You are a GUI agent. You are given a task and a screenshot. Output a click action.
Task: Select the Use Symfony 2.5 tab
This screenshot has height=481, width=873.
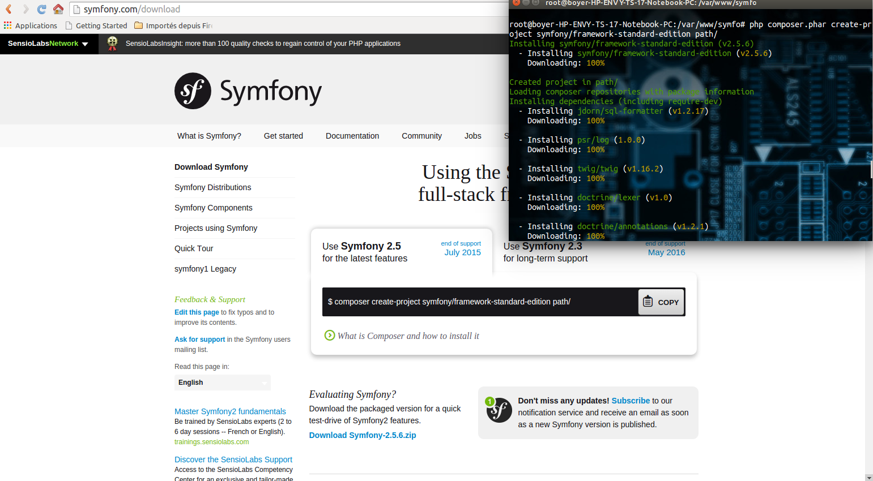(401, 252)
